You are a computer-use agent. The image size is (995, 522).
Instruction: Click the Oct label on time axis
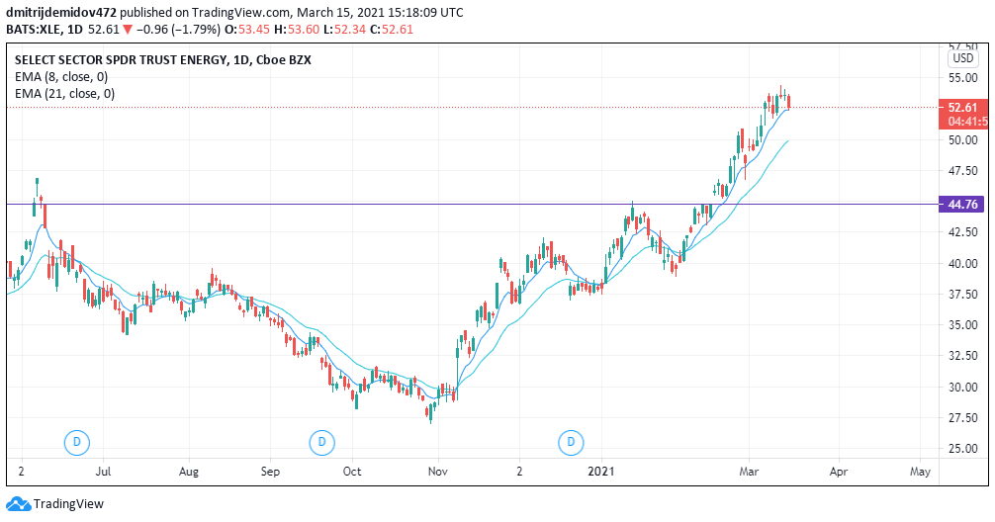point(352,472)
